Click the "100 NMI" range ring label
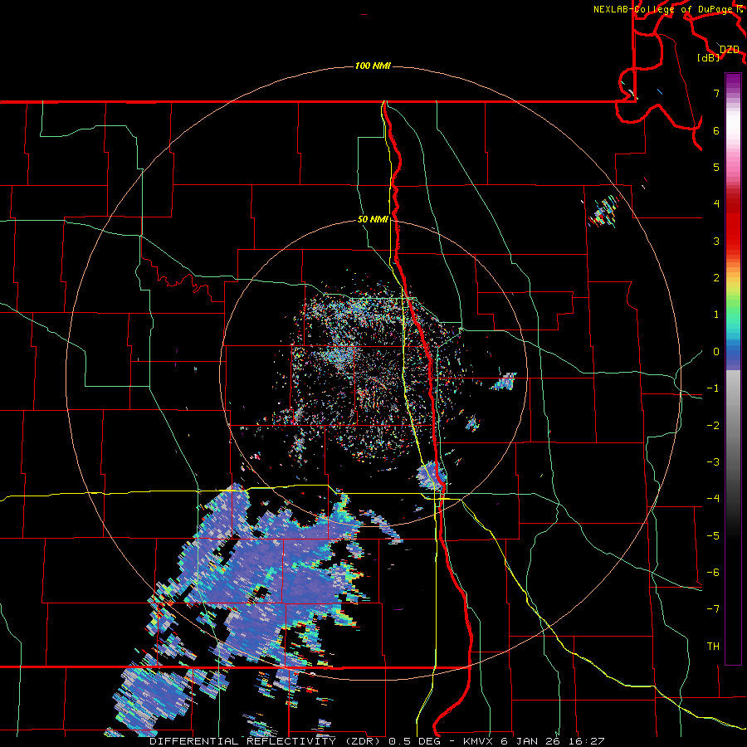 (373, 66)
